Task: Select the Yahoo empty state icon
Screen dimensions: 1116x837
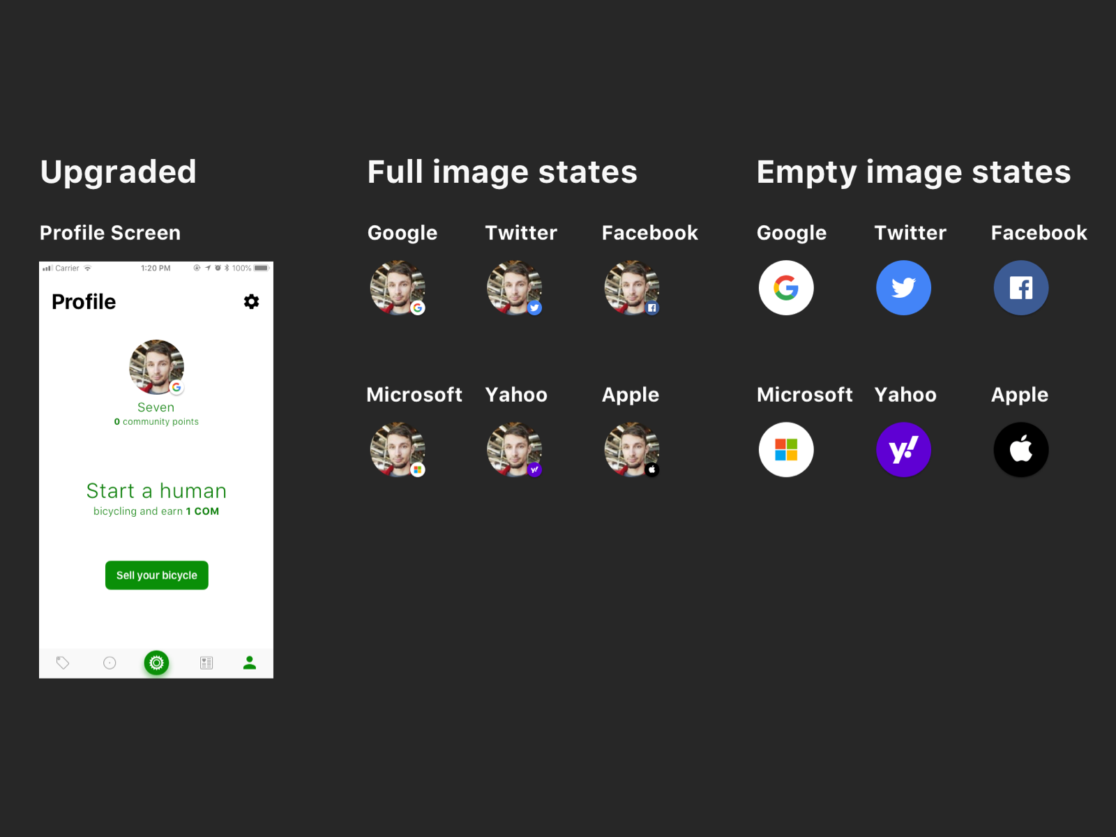Action: (x=903, y=449)
